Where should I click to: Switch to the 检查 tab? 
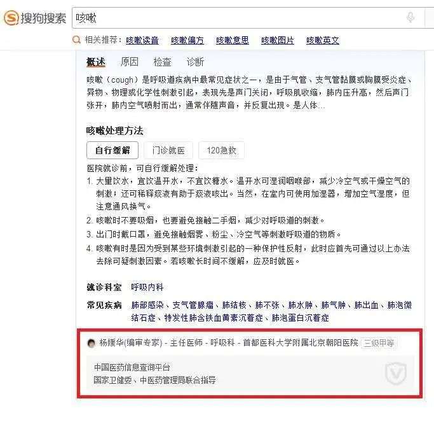click(x=162, y=62)
